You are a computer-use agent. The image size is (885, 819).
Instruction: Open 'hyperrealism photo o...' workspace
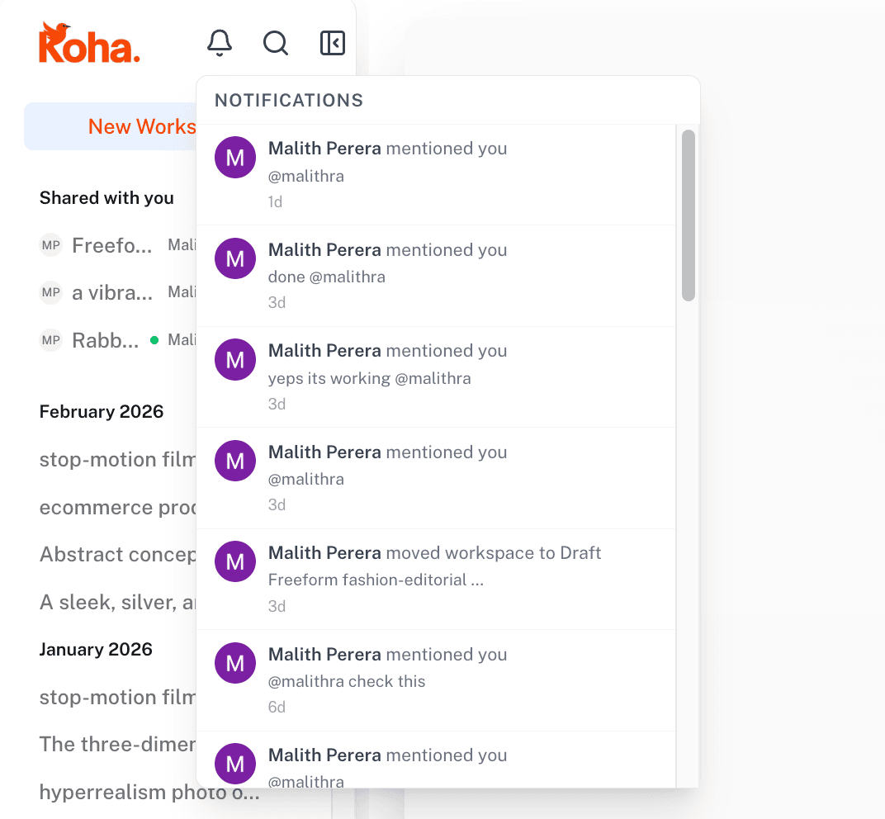[149, 792]
